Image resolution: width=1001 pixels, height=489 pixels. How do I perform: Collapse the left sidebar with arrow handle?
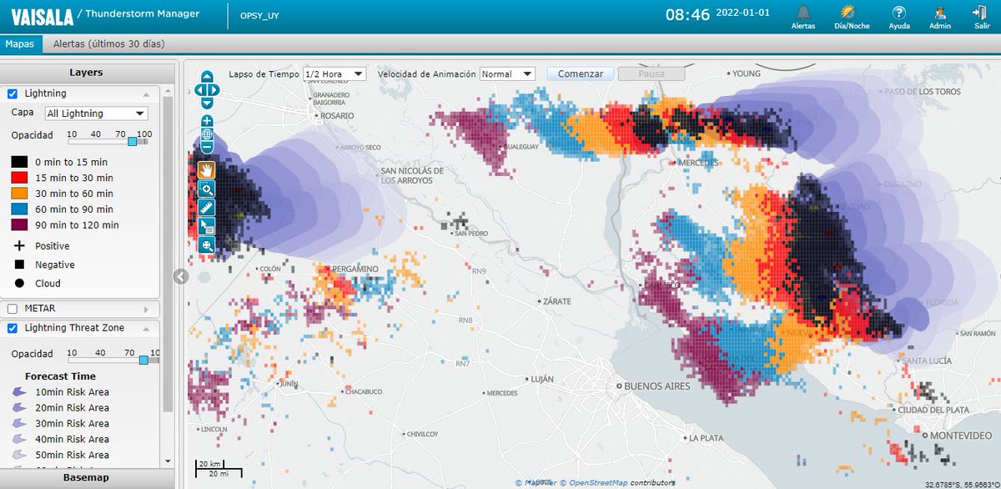coord(181,276)
